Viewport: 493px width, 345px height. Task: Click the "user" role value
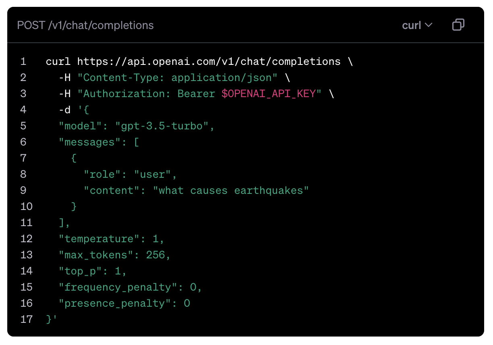[x=152, y=175]
